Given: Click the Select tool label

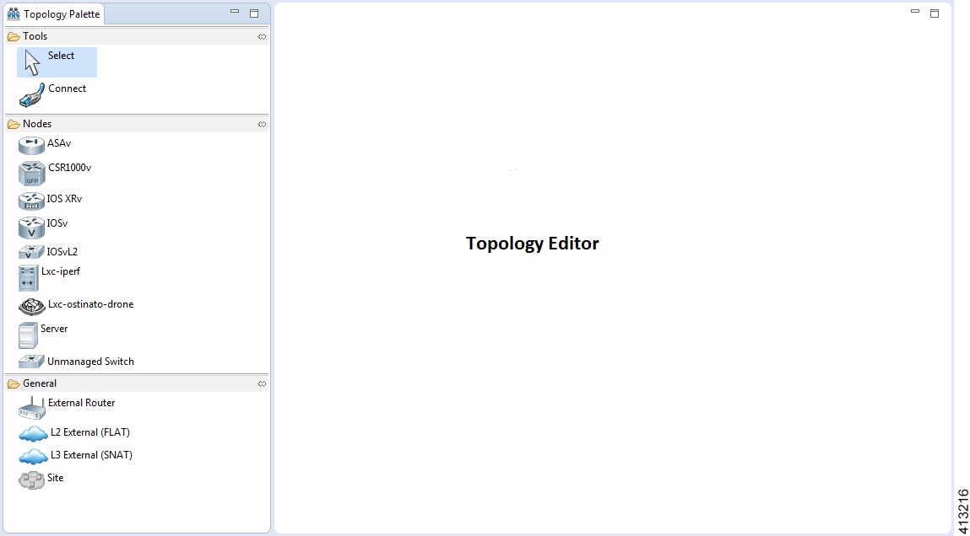Looking at the screenshot, I should 62,56.
